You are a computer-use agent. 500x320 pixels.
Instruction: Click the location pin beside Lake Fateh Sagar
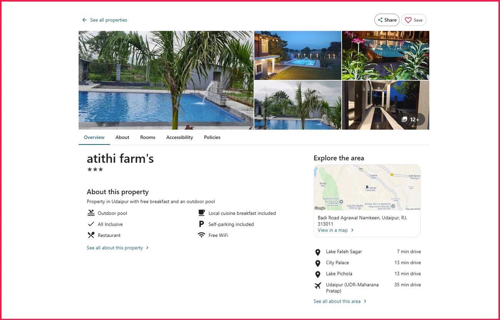tap(318, 252)
